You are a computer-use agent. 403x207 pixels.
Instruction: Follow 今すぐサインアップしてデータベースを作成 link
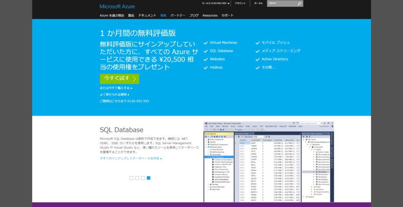pyautogui.click(x=131, y=158)
